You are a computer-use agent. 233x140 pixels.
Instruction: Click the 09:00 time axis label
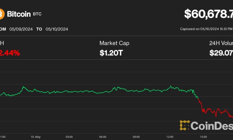(x=136, y=137)
